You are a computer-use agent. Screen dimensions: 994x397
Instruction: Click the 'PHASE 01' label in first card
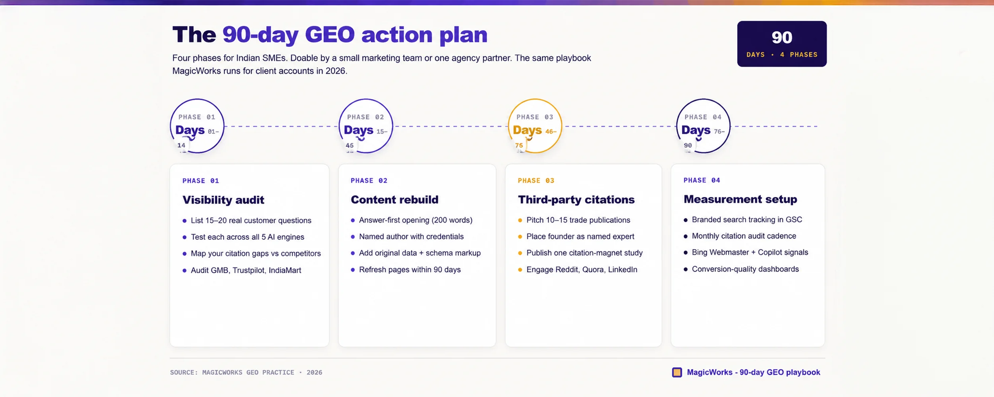200,181
